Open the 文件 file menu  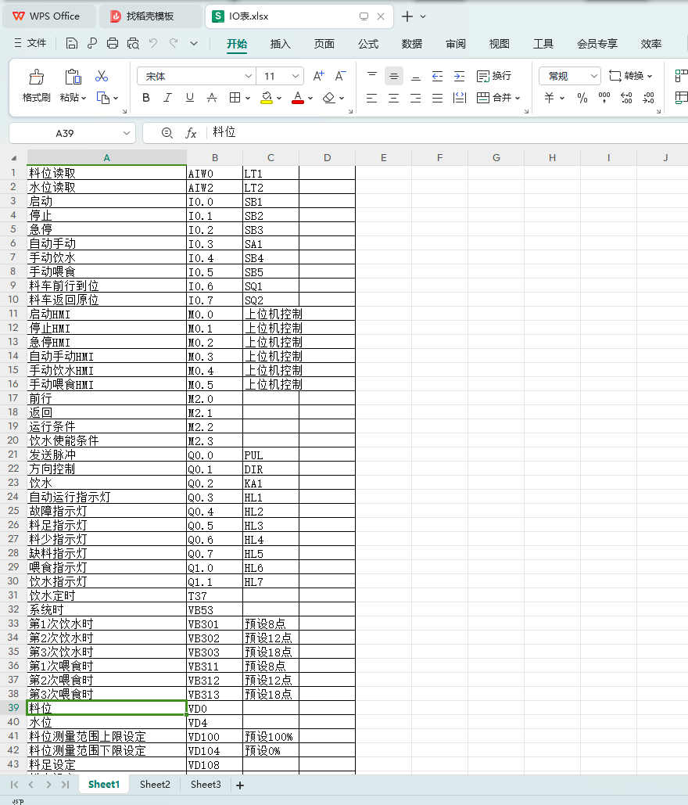(x=30, y=43)
